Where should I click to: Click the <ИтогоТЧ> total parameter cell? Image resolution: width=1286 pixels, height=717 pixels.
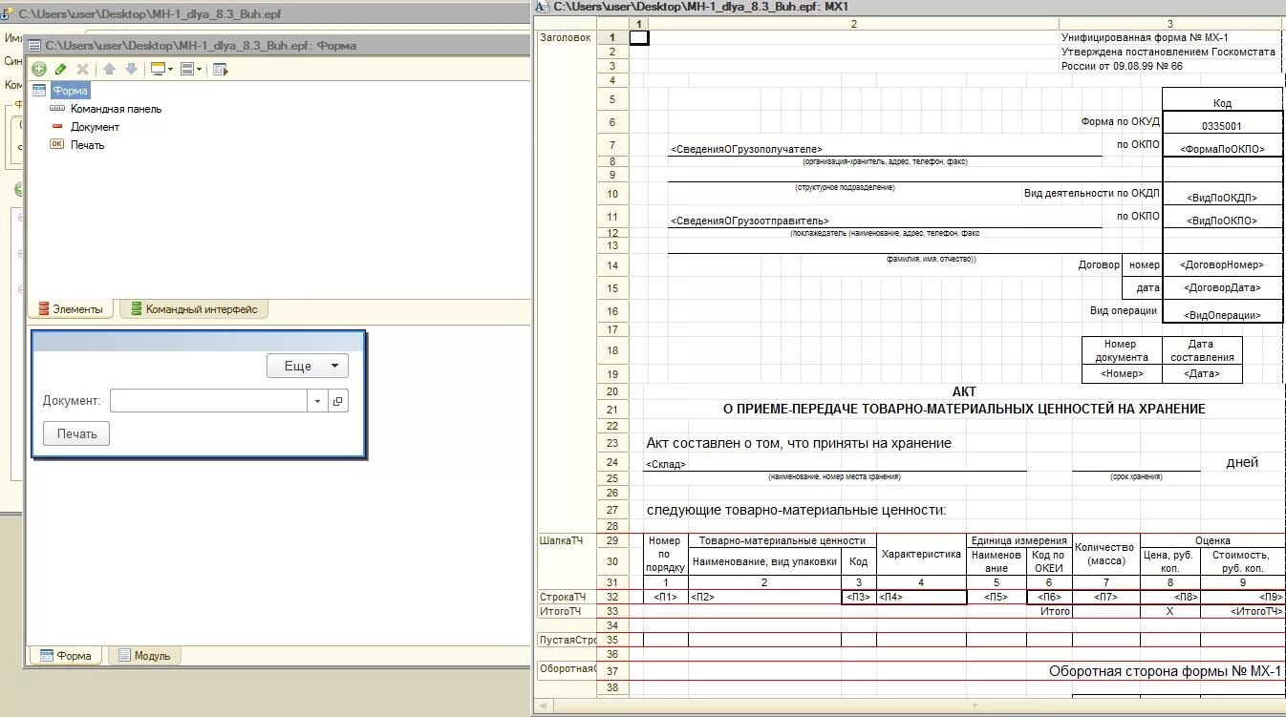(x=1242, y=611)
